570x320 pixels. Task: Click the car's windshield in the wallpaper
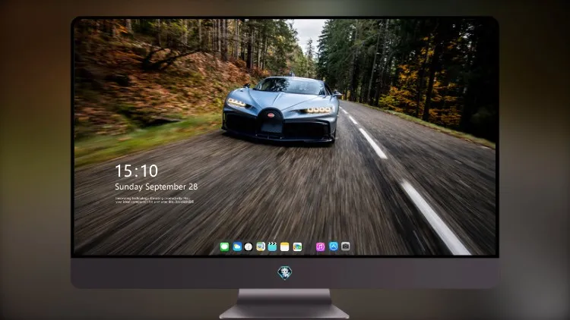click(x=290, y=86)
